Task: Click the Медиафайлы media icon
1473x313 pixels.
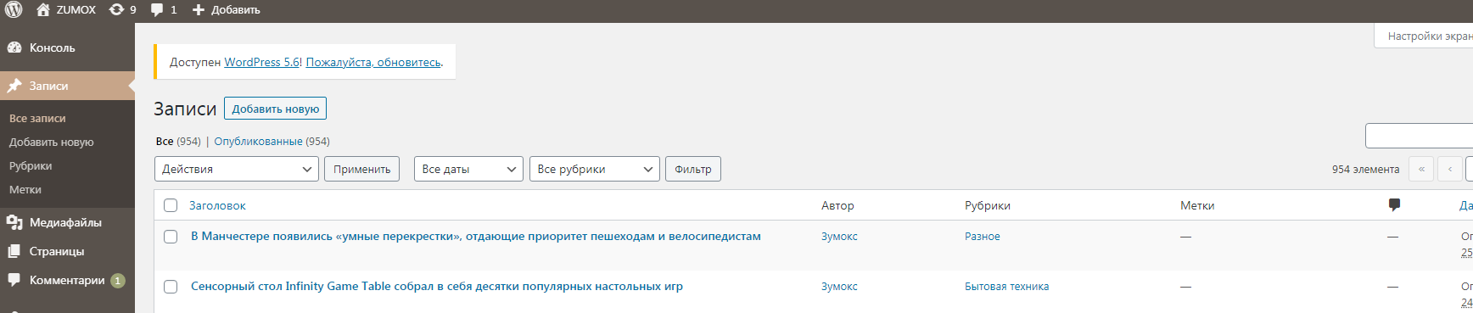Action: 14,222
